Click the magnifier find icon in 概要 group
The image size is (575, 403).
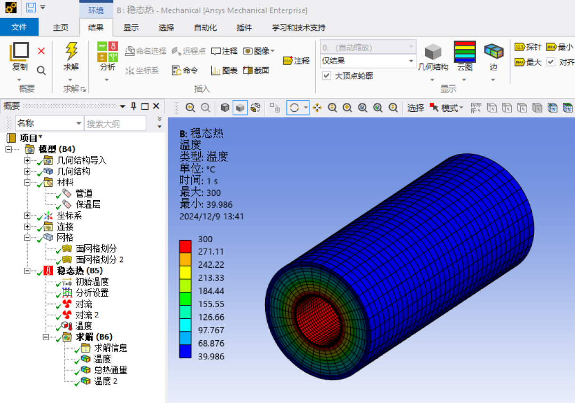[42, 70]
